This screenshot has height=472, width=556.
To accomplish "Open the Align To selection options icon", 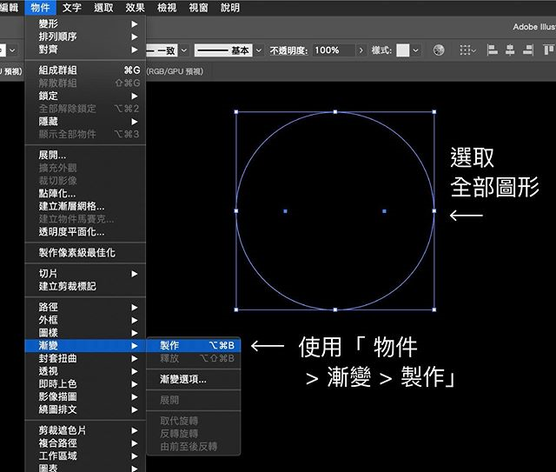I will (467, 50).
